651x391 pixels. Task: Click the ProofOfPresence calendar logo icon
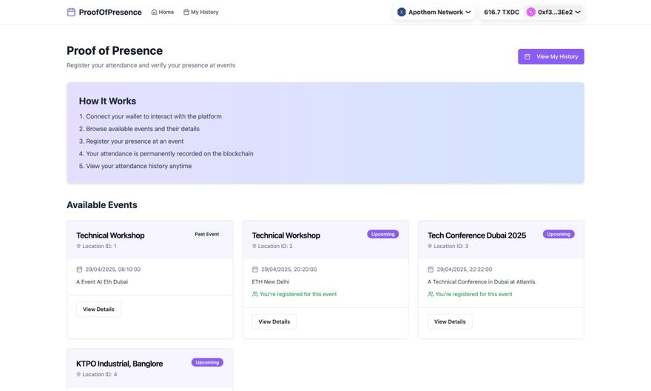71,12
